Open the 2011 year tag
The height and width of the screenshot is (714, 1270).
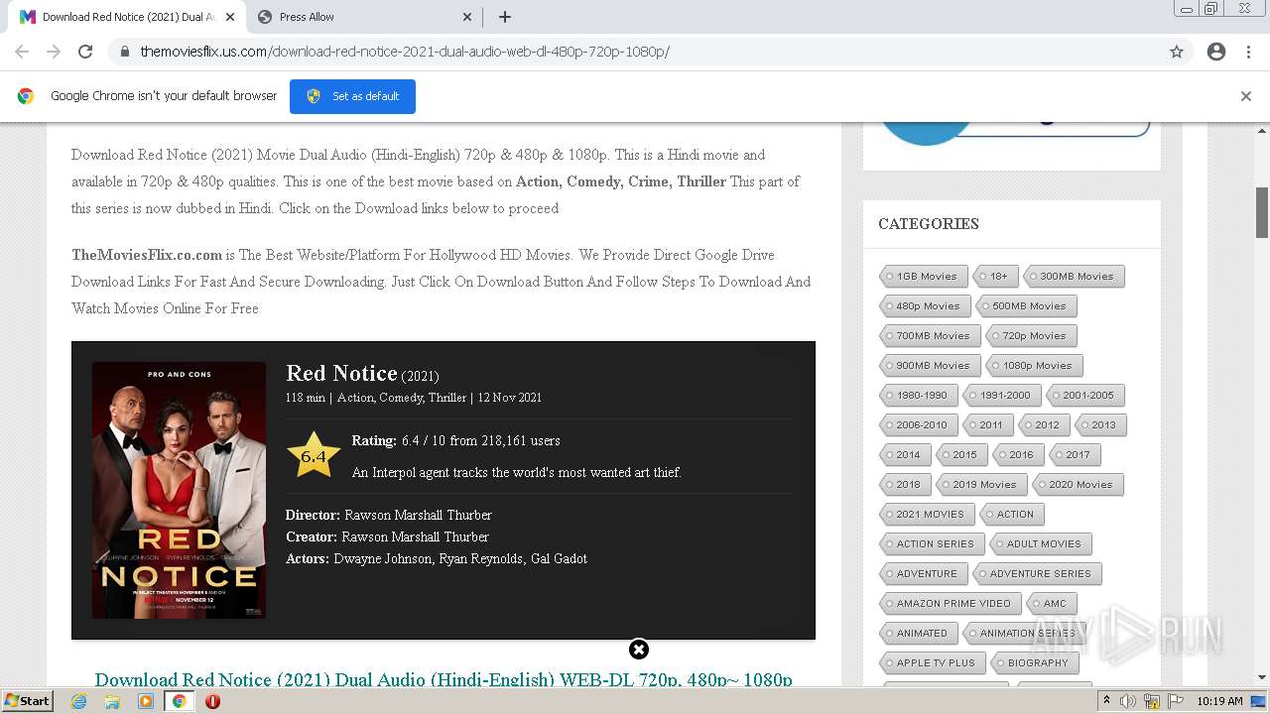tap(986, 425)
